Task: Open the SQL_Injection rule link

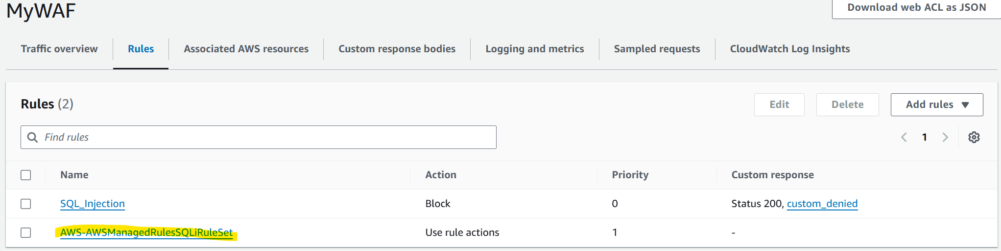Action: [x=93, y=204]
